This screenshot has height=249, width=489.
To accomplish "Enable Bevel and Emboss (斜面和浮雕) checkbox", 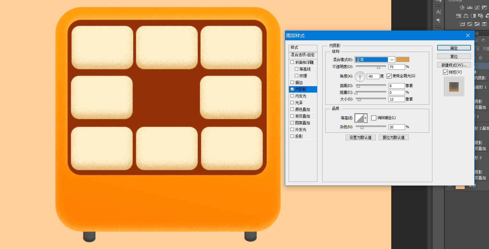I will coord(292,62).
